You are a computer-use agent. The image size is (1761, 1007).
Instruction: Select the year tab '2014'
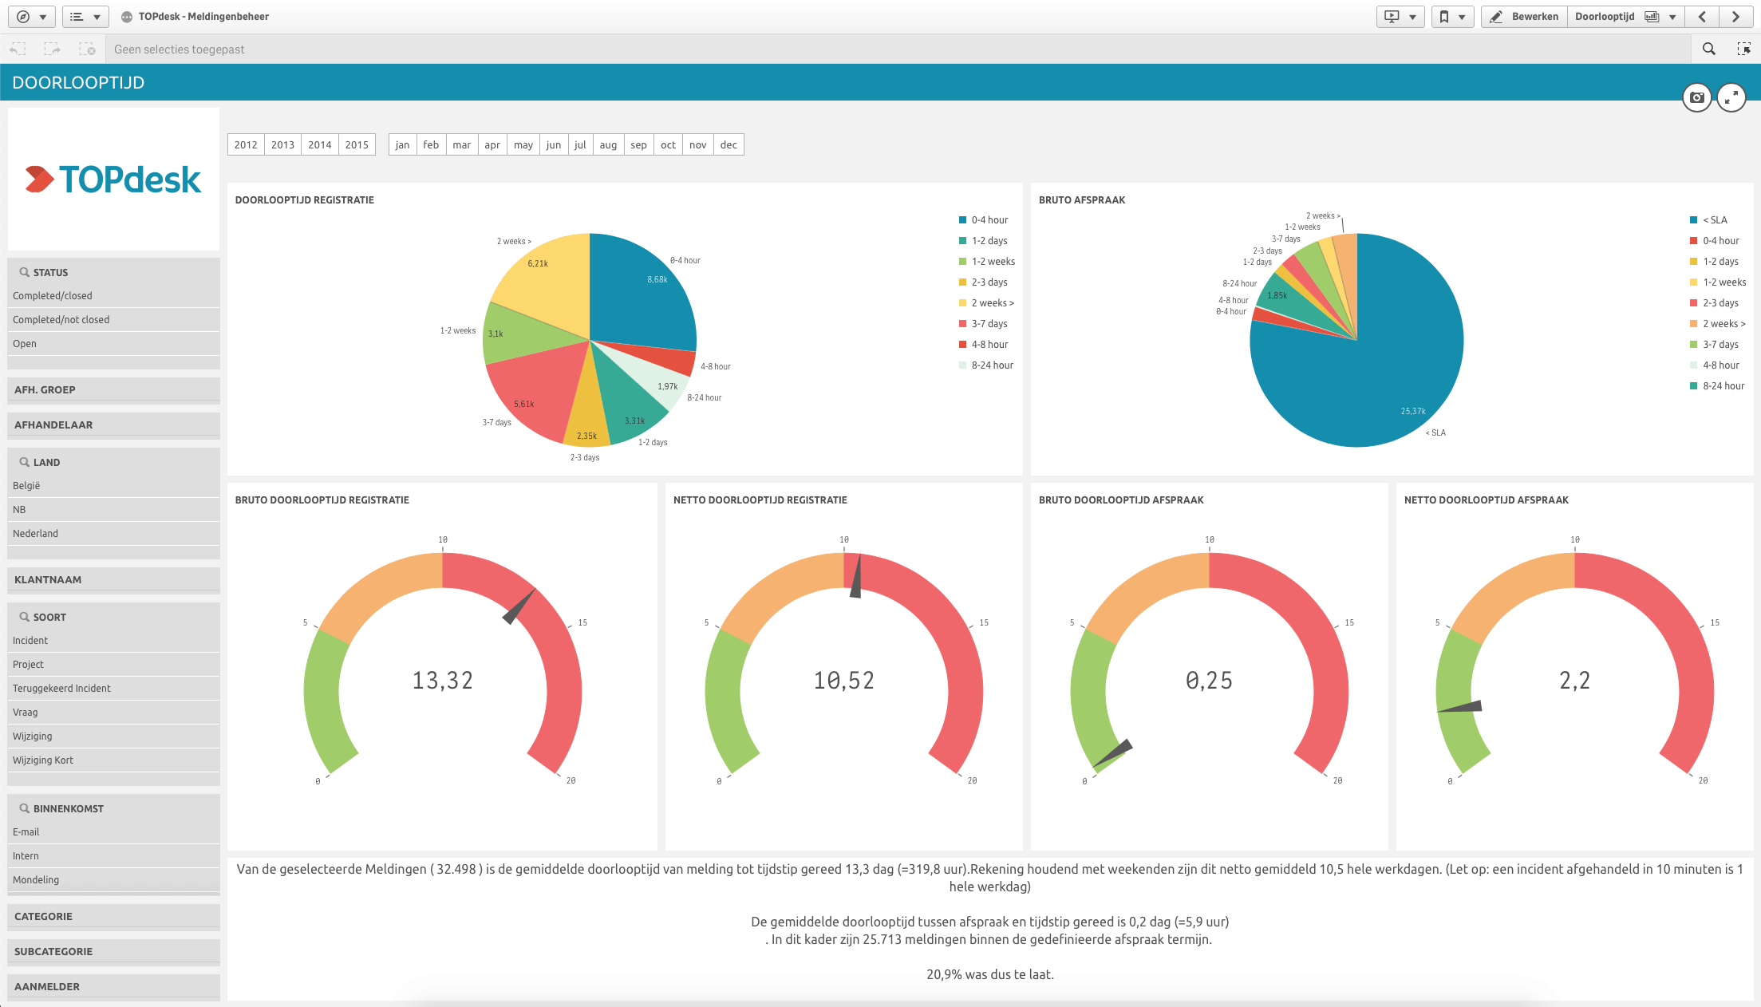[x=319, y=144]
